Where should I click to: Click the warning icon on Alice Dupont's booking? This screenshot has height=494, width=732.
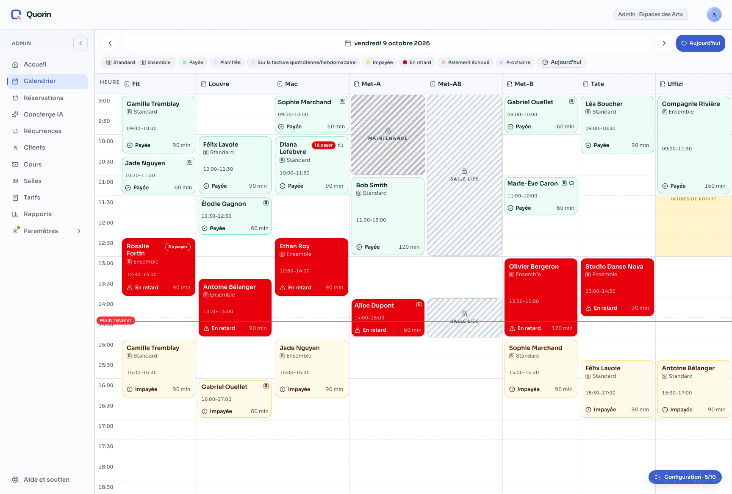tap(358, 330)
